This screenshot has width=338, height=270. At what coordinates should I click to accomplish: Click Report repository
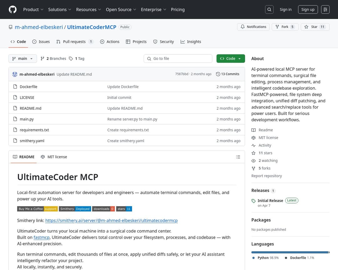tap(266, 176)
